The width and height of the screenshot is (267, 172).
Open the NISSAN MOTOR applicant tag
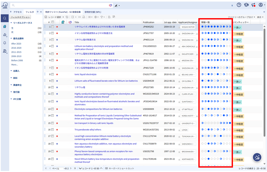tap(188, 27)
